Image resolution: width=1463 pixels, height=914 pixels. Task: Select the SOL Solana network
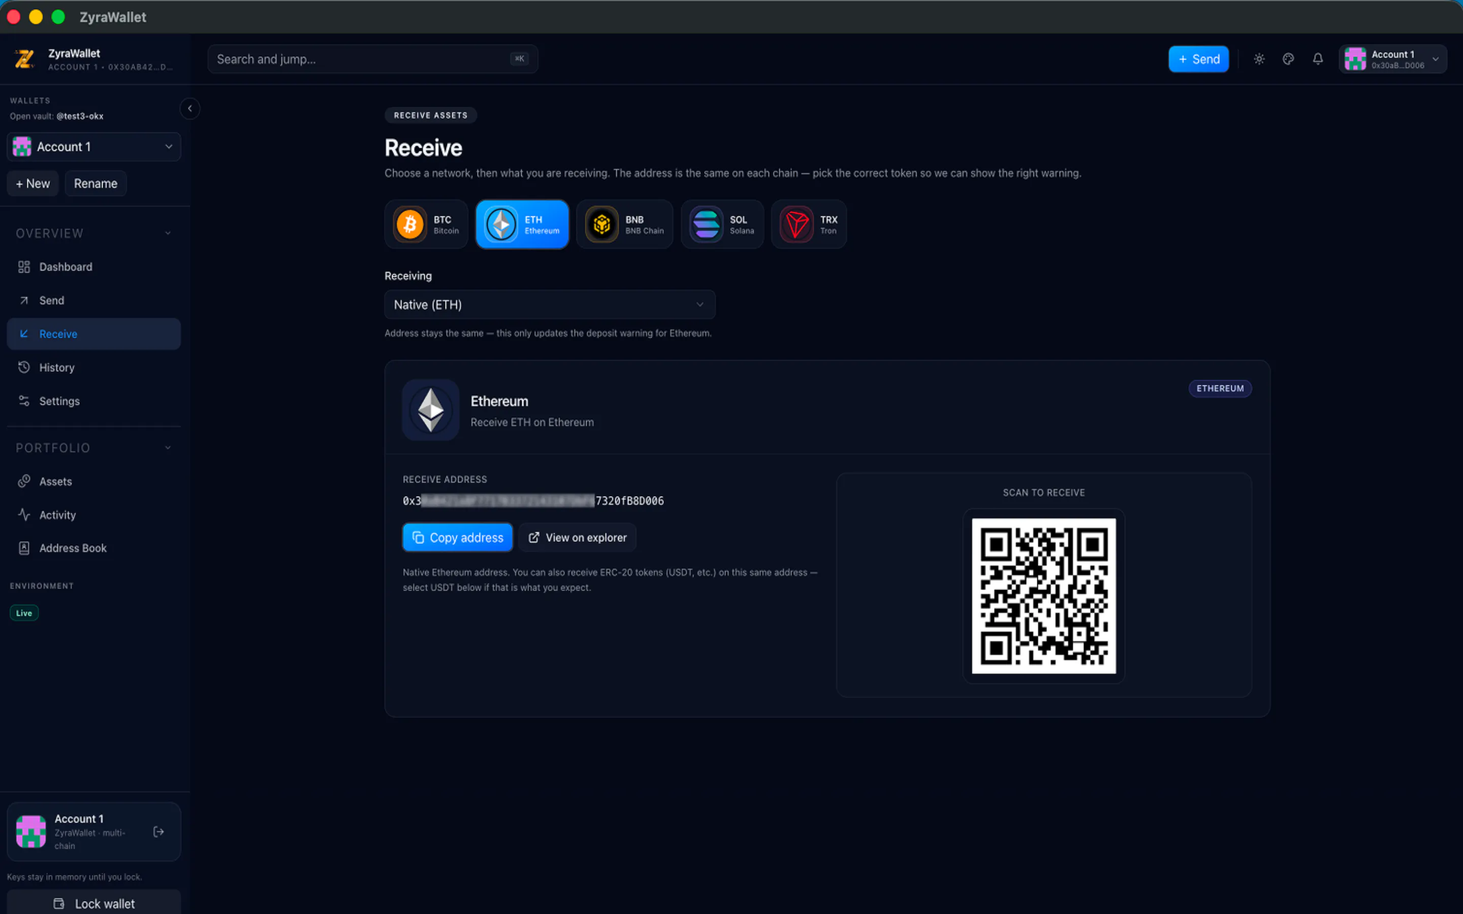click(x=722, y=224)
